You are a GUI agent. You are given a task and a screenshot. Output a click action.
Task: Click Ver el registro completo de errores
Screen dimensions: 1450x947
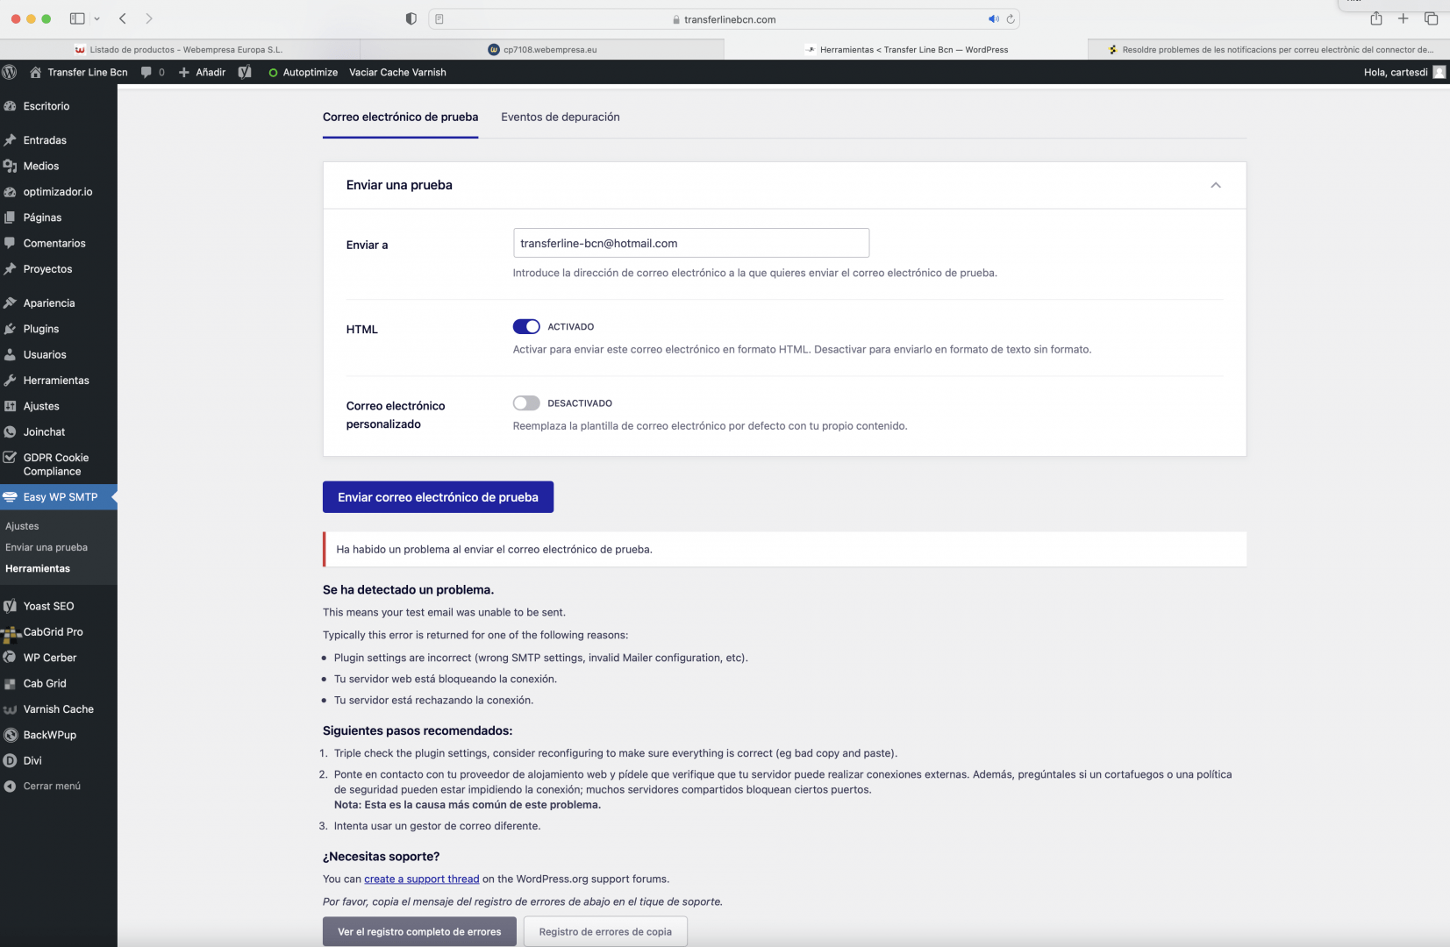point(419,931)
